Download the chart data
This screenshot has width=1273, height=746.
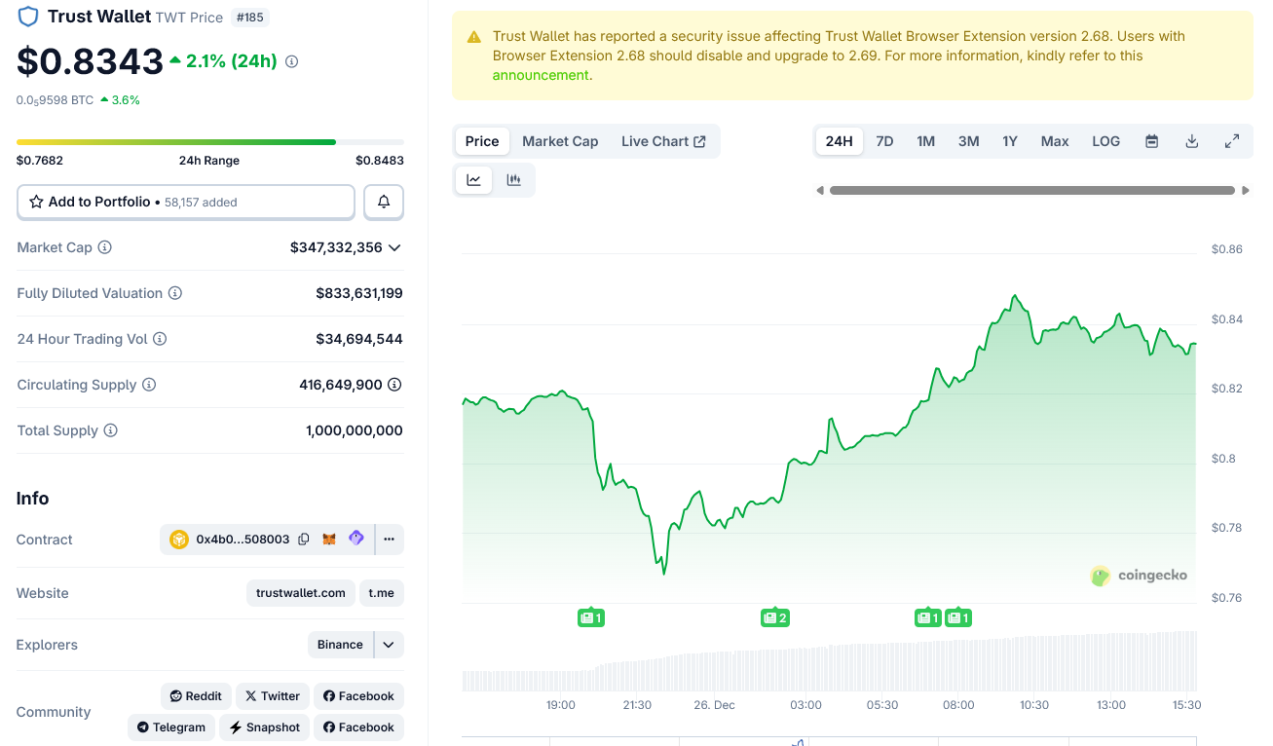(x=1191, y=141)
